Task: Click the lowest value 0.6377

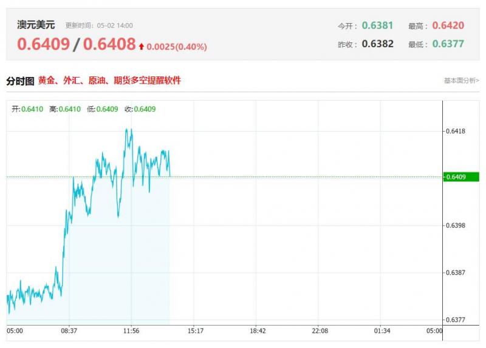Action: point(448,44)
